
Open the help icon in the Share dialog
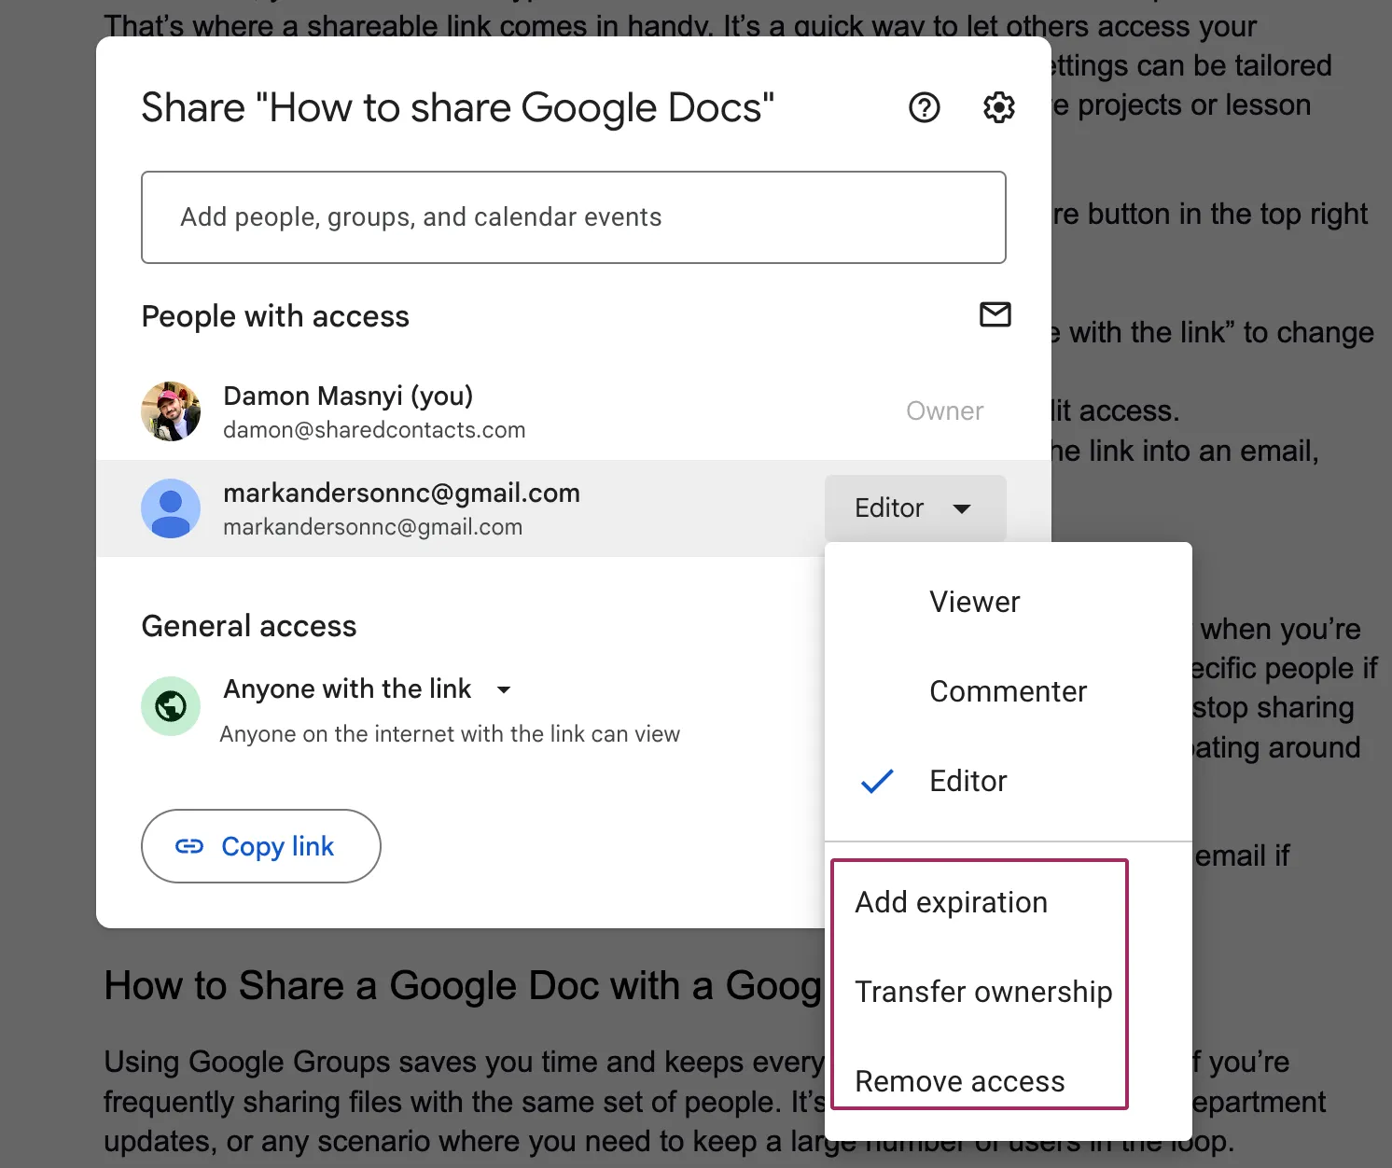pyautogui.click(x=924, y=107)
